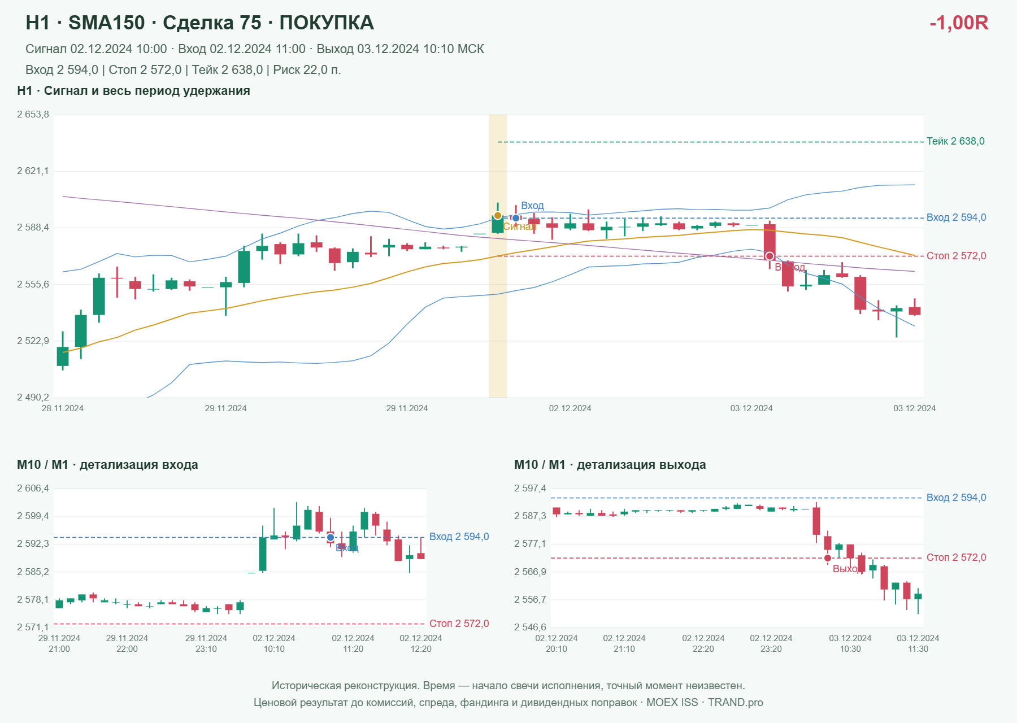Click the 2 555,6 y-axis value on H1 chart
This screenshot has width=1017, height=723.
33,285
